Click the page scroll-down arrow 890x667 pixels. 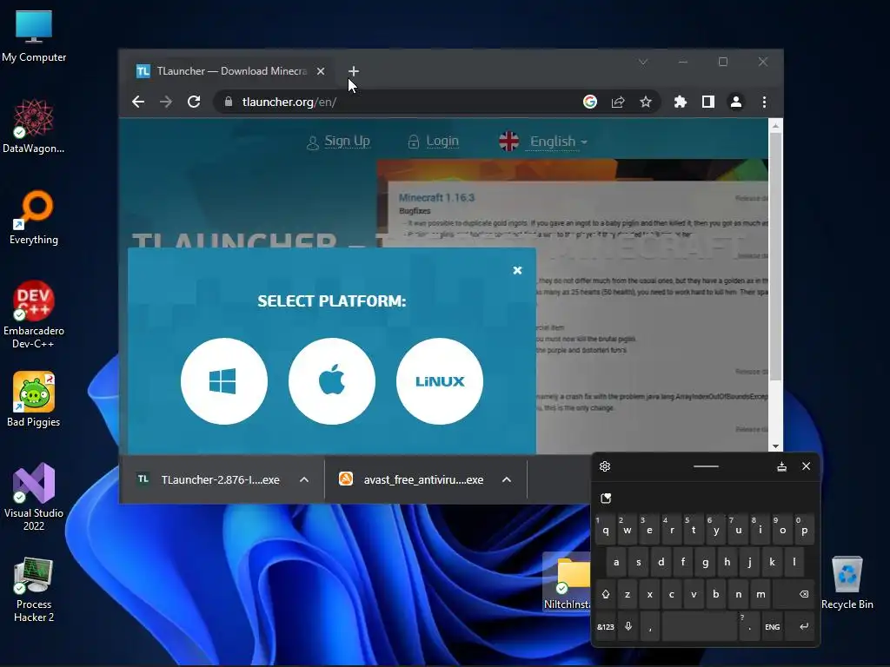775,446
